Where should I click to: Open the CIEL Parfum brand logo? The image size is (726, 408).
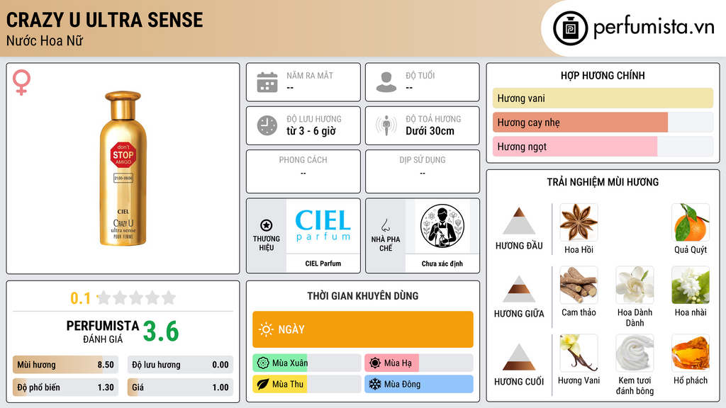(x=323, y=226)
